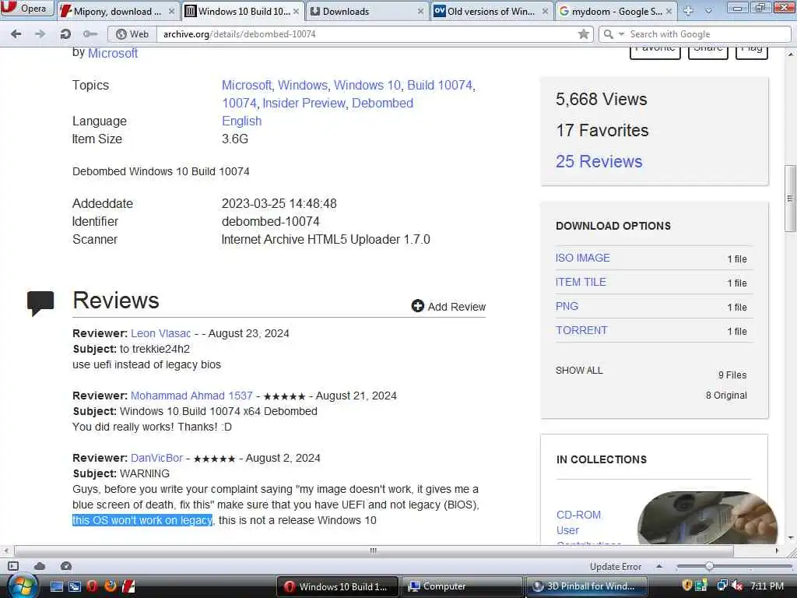This screenshot has width=797, height=598.
Task: Download the ITEM TILE file
Action: pos(581,282)
